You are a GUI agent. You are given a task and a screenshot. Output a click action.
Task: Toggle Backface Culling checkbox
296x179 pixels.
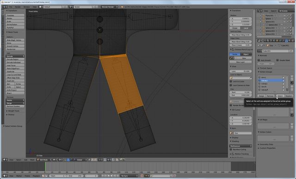click(x=231, y=149)
